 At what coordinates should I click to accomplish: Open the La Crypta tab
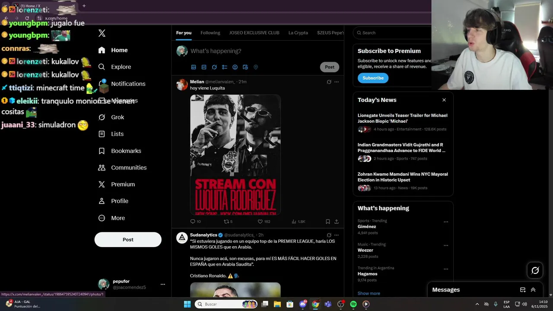tap(298, 33)
